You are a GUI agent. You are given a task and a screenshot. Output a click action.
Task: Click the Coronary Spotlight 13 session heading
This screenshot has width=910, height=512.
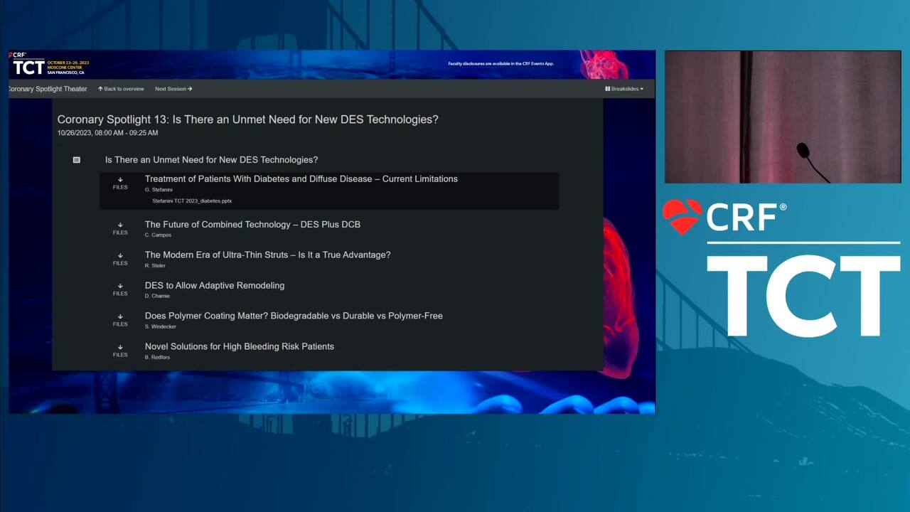pyautogui.click(x=248, y=119)
